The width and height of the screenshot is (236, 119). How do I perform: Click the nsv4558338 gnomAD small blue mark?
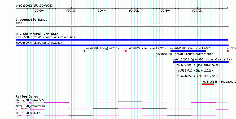[x=156, y=56]
